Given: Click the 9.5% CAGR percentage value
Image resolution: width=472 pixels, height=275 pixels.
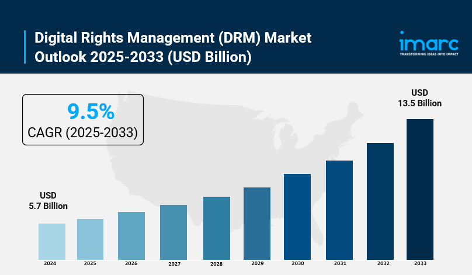Looking at the screenshot, I should [83, 111].
